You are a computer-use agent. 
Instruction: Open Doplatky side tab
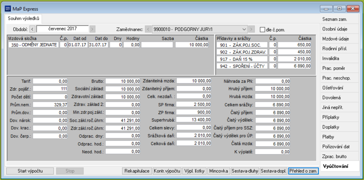pos(339,127)
